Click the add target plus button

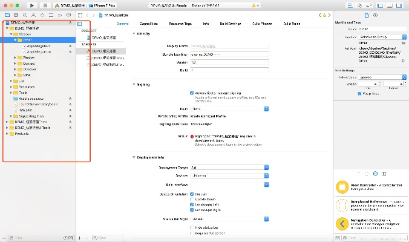point(80,238)
